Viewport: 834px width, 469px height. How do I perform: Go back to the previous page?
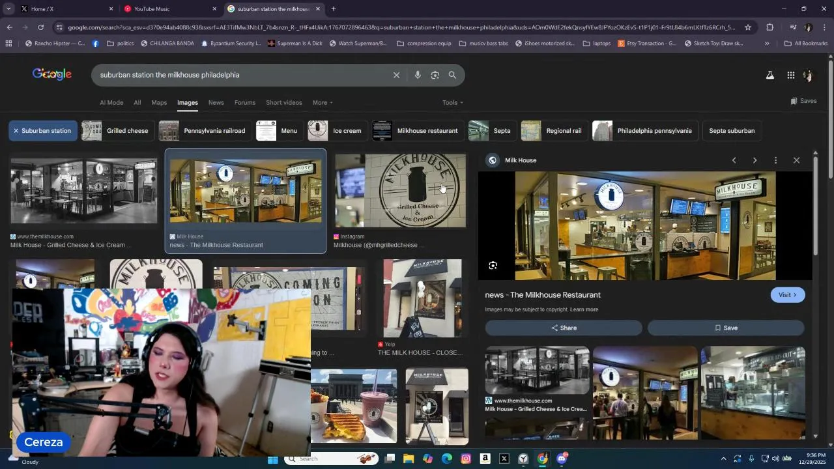[9, 27]
